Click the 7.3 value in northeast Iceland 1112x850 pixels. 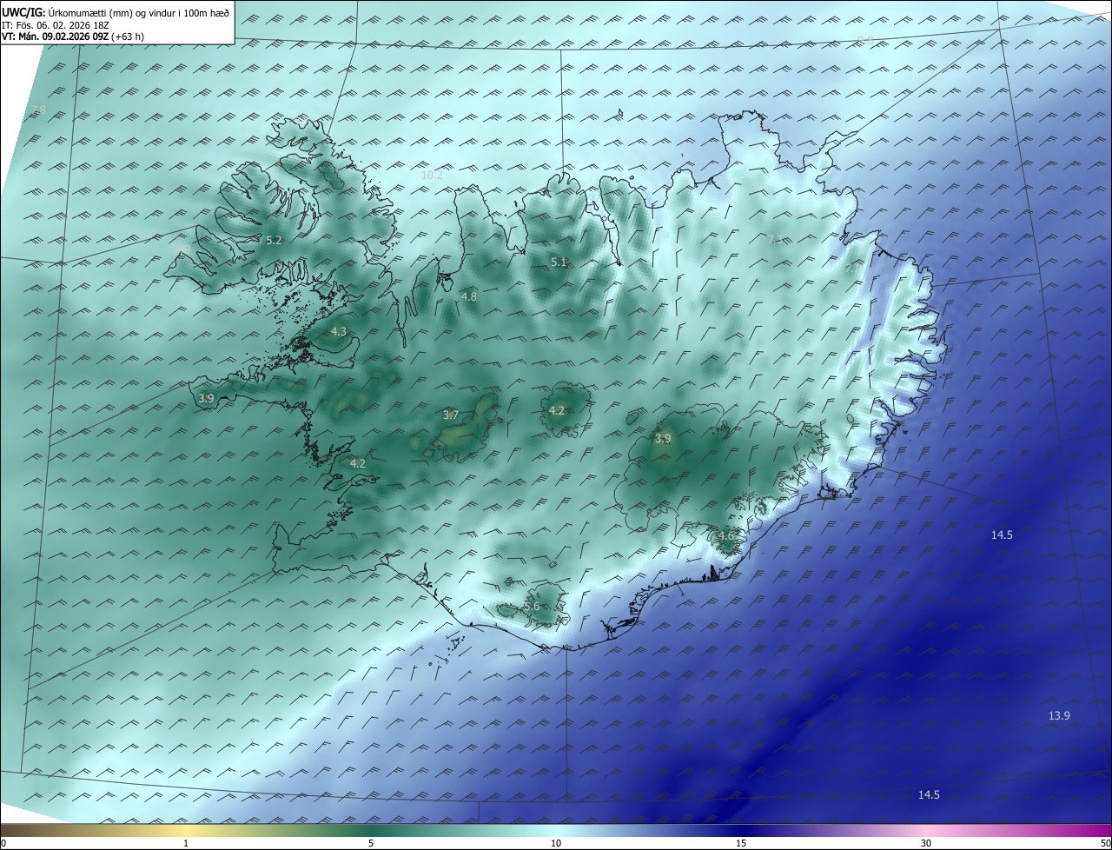pyautogui.click(x=775, y=239)
